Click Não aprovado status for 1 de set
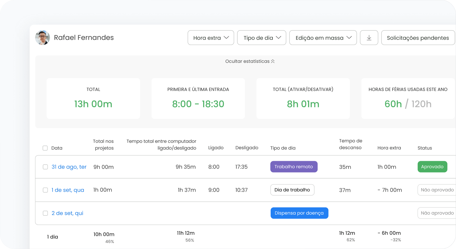456x249 pixels. (437, 190)
